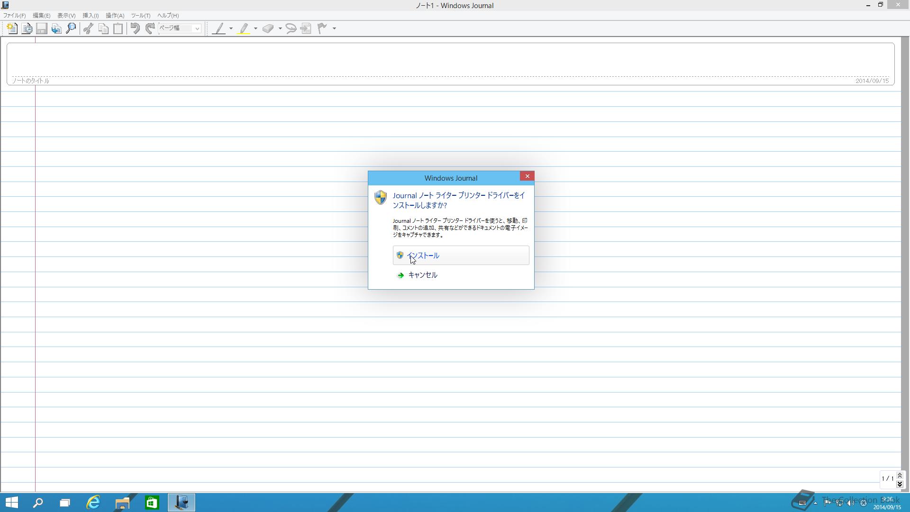910x512 pixels.
Task: Click the network tray icon
Action: tap(839, 503)
